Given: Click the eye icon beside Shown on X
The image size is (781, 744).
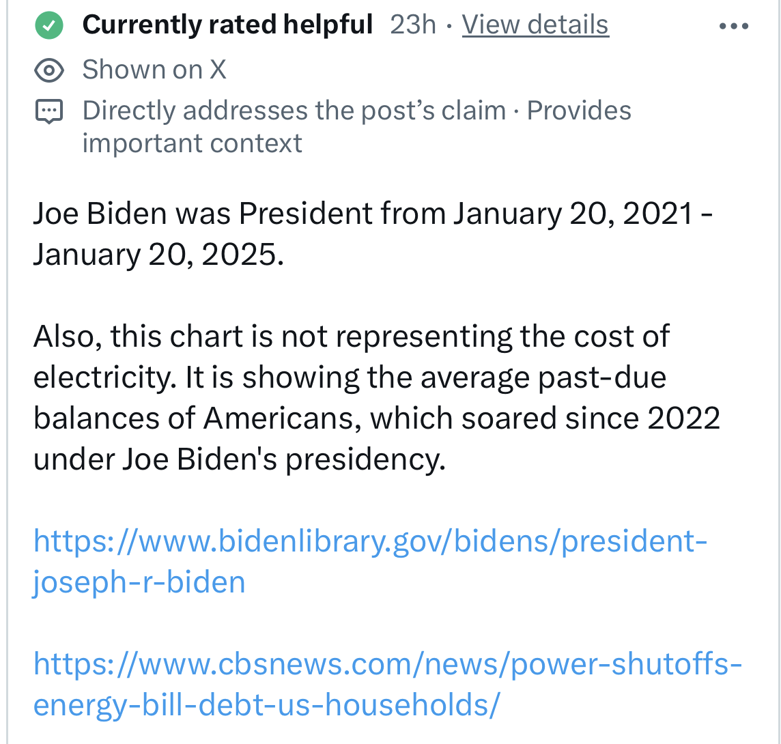Looking at the screenshot, I should (x=49, y=70).
